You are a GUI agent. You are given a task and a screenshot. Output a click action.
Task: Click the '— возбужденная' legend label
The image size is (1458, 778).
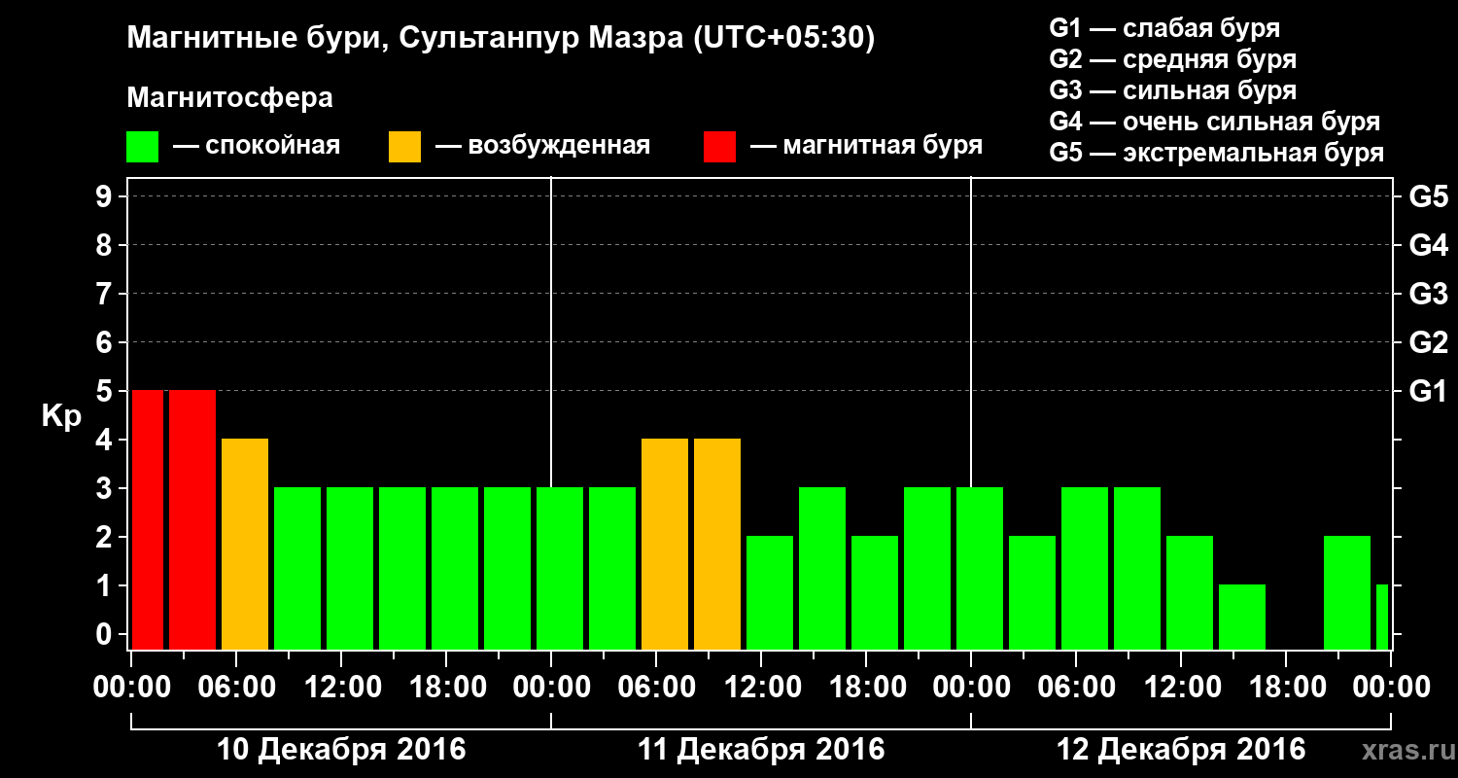click(x=542, y=147)
